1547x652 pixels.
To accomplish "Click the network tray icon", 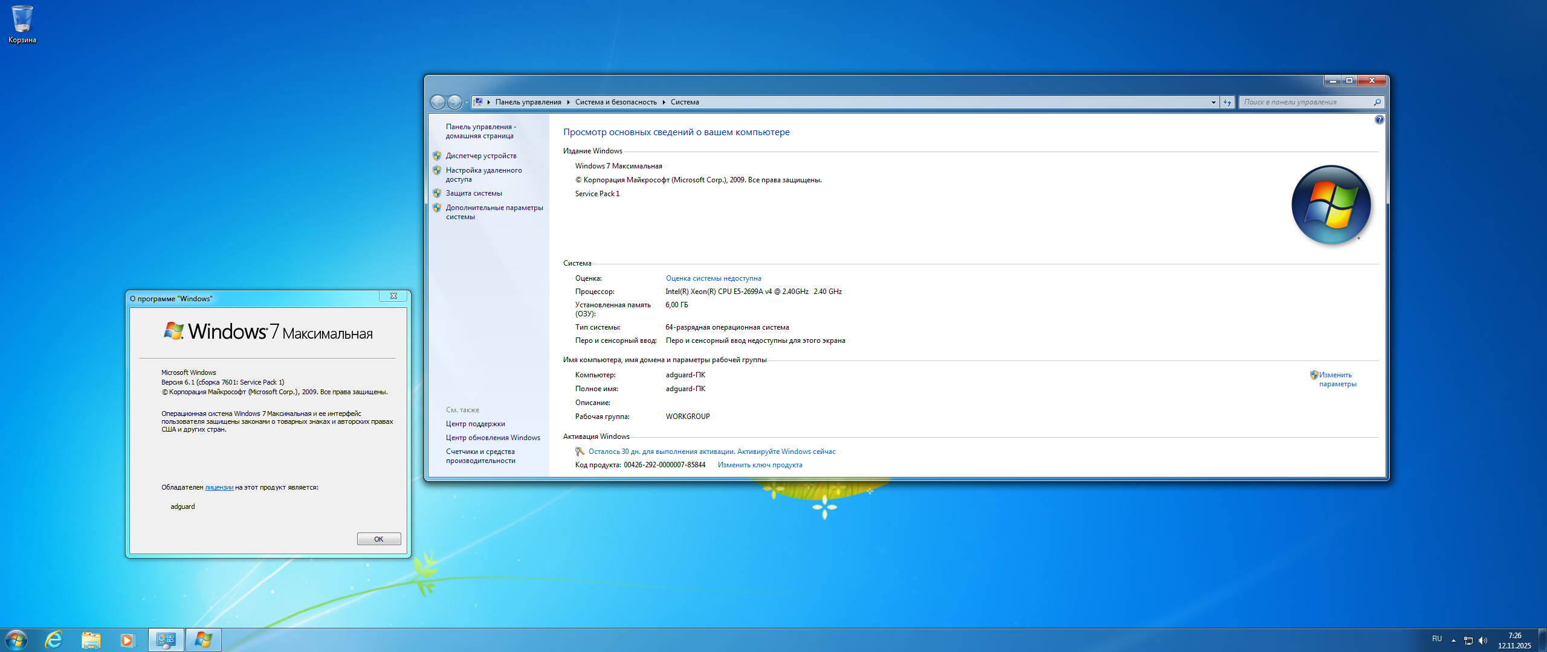I will tap(1468, 641).
